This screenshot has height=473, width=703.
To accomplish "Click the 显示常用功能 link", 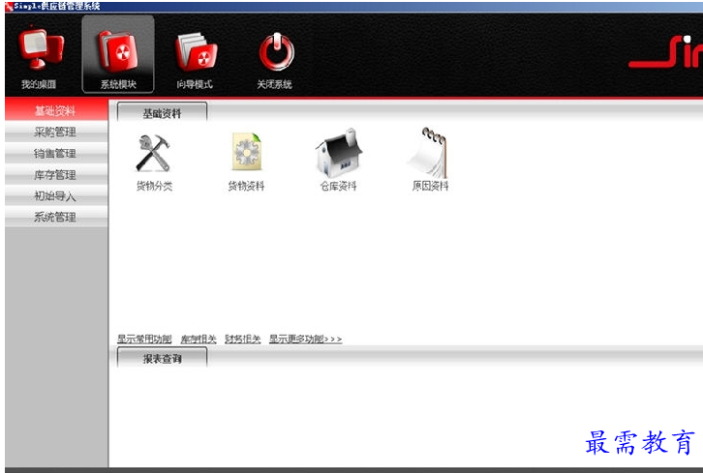I will coord(144,340).
